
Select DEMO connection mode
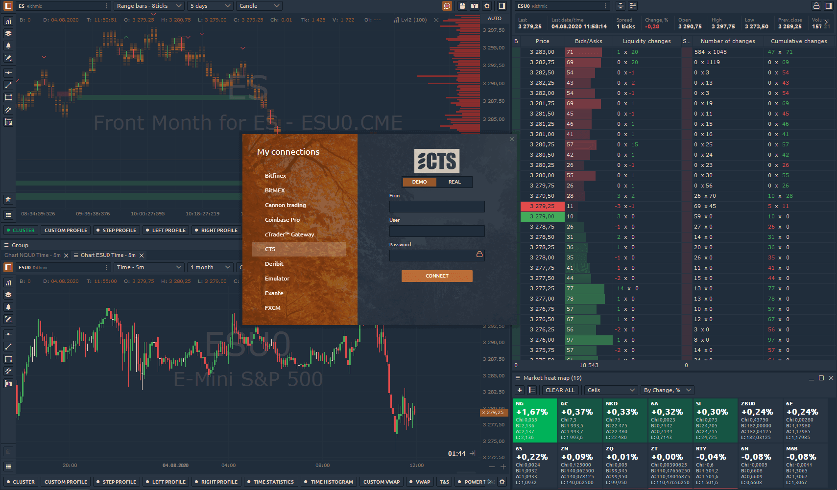[419, 182]
